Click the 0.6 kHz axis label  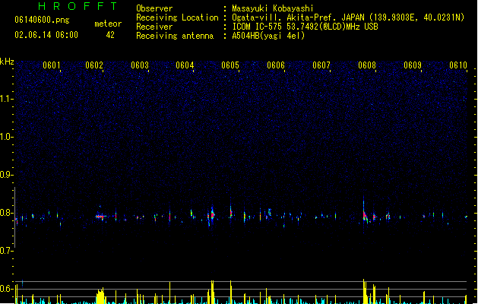click(6, 289)
